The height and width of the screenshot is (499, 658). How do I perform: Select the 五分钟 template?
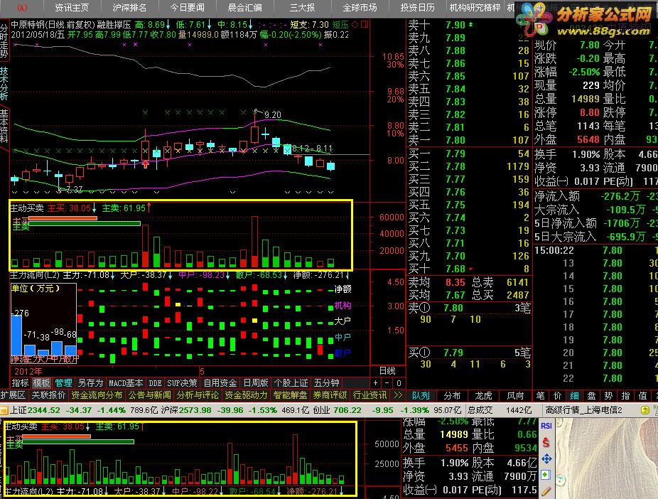(x=326, y=382)
